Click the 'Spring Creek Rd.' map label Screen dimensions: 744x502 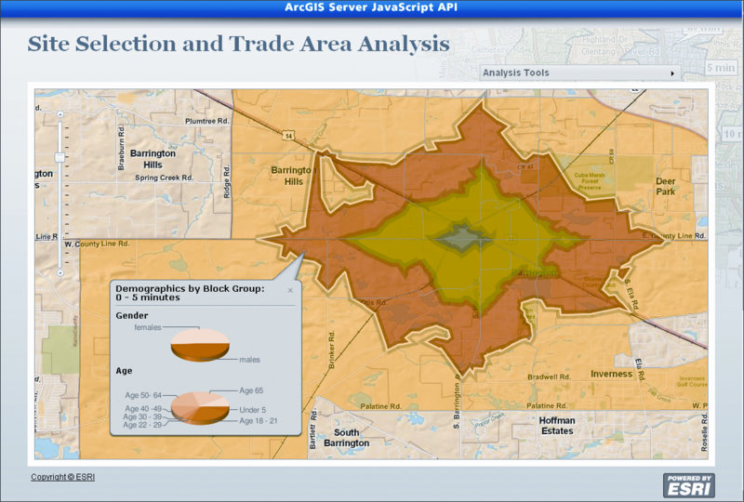point(165,178)
